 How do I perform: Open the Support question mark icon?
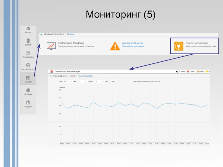[28, 102]
